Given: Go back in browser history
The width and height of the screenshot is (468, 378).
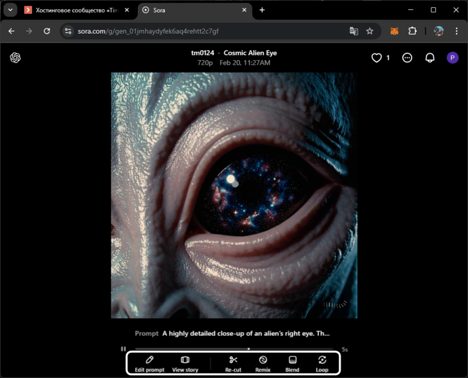Looking at the screenshot, I should [x=11, y=31].
